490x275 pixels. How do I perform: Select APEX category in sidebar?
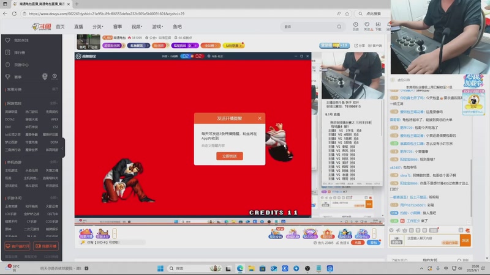(x=55, y=119)
